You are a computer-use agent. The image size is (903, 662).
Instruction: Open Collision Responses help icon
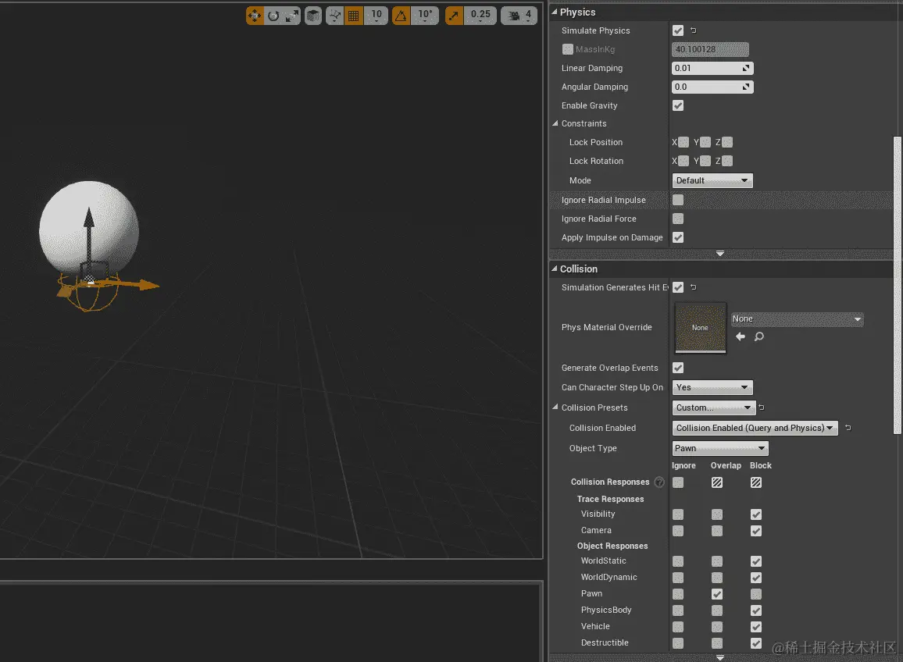tap(659, 482)
